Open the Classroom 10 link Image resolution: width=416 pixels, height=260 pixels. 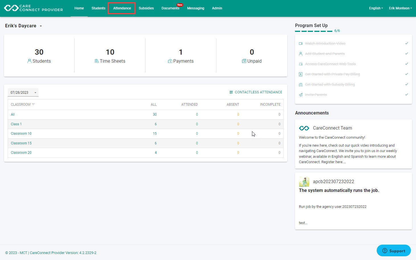[21, 134]
